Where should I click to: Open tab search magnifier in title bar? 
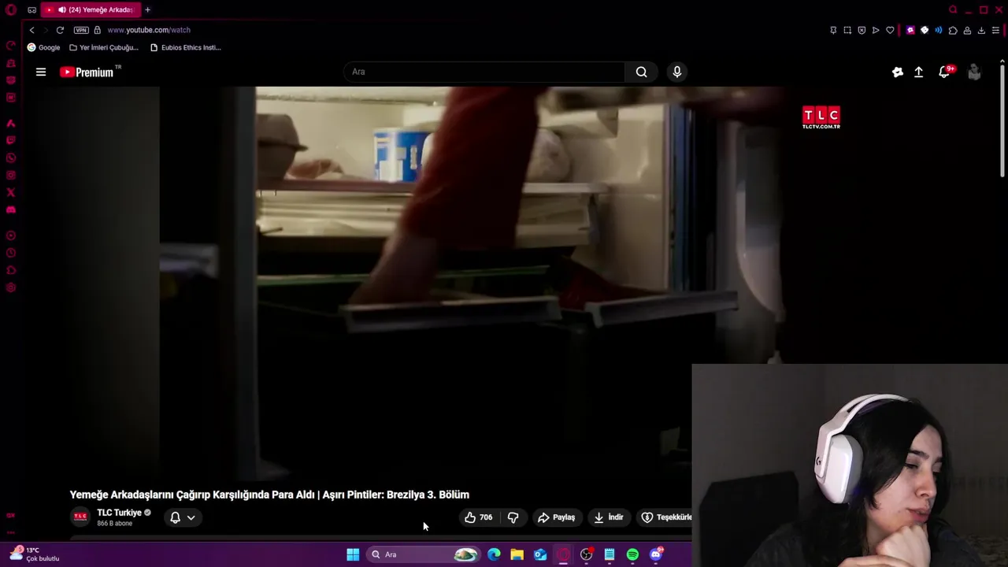click(953, 9)
